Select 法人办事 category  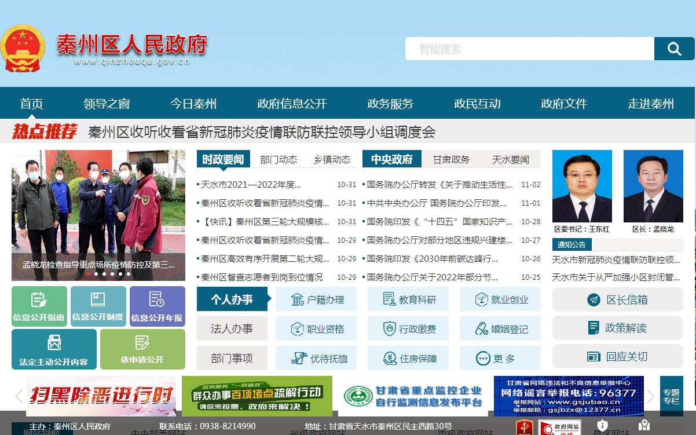coord(232,329)
